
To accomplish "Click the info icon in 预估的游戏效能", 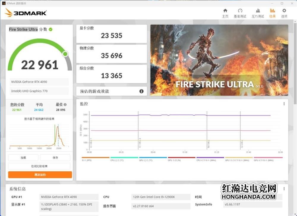I will 141,91.
